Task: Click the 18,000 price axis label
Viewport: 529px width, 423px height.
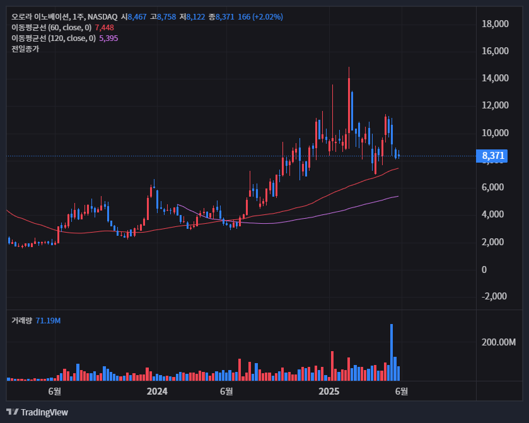Action: [495, 24]
